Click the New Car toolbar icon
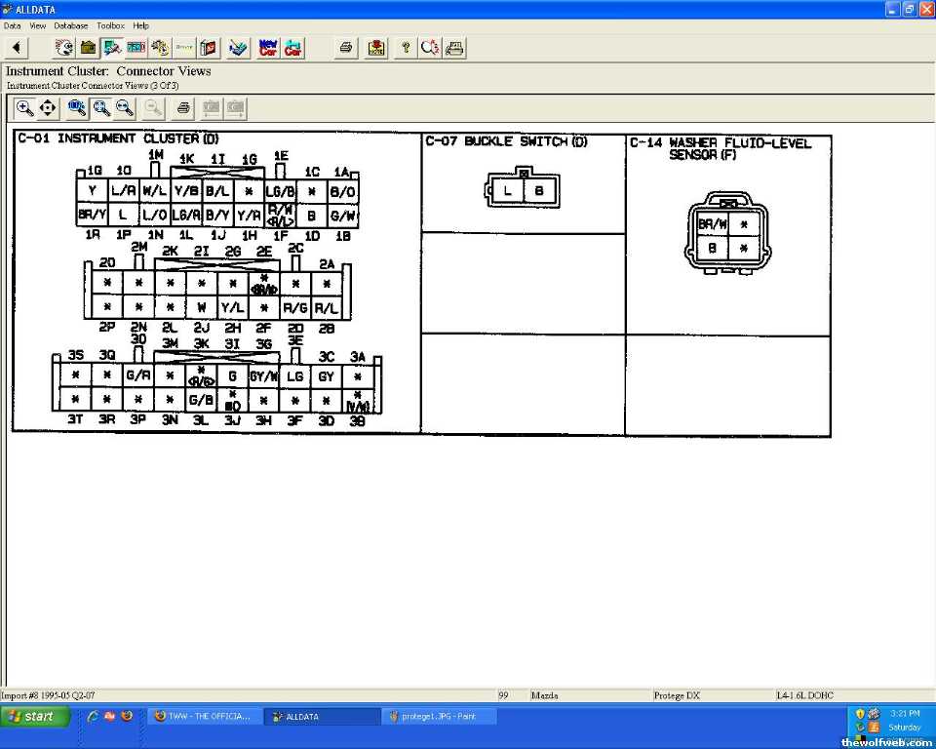This screenshot has width=936, height=749. click(268, 48)
